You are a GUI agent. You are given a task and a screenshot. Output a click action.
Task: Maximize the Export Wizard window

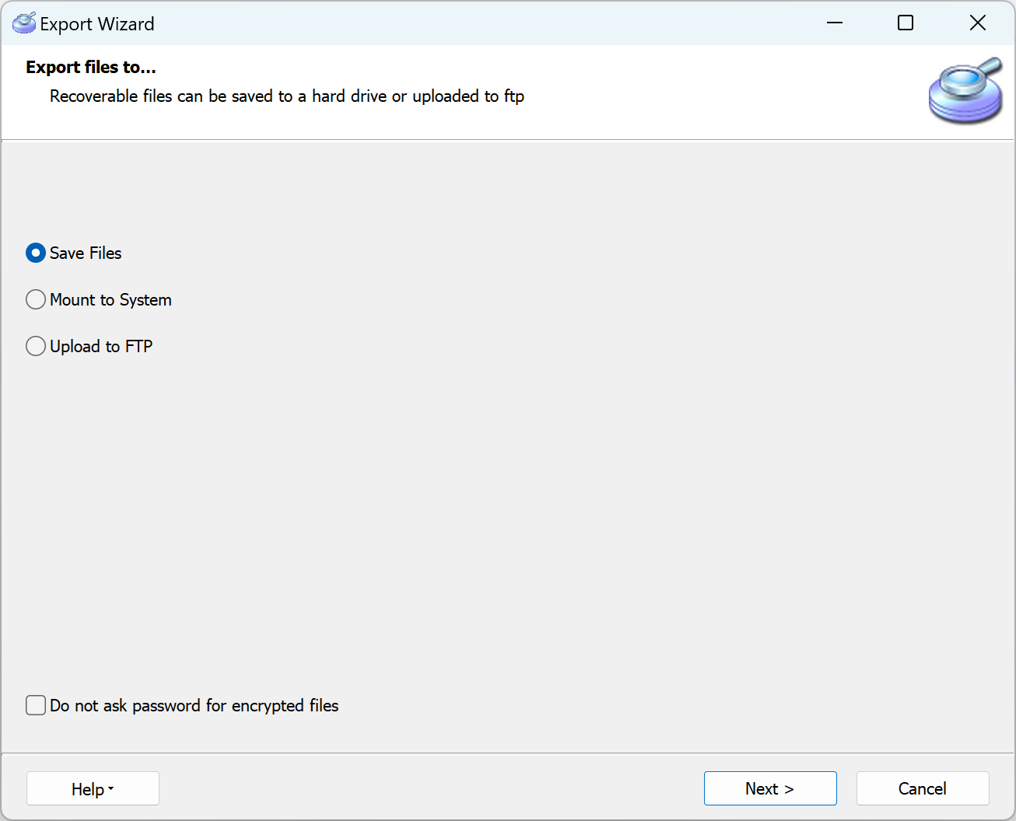905,23
